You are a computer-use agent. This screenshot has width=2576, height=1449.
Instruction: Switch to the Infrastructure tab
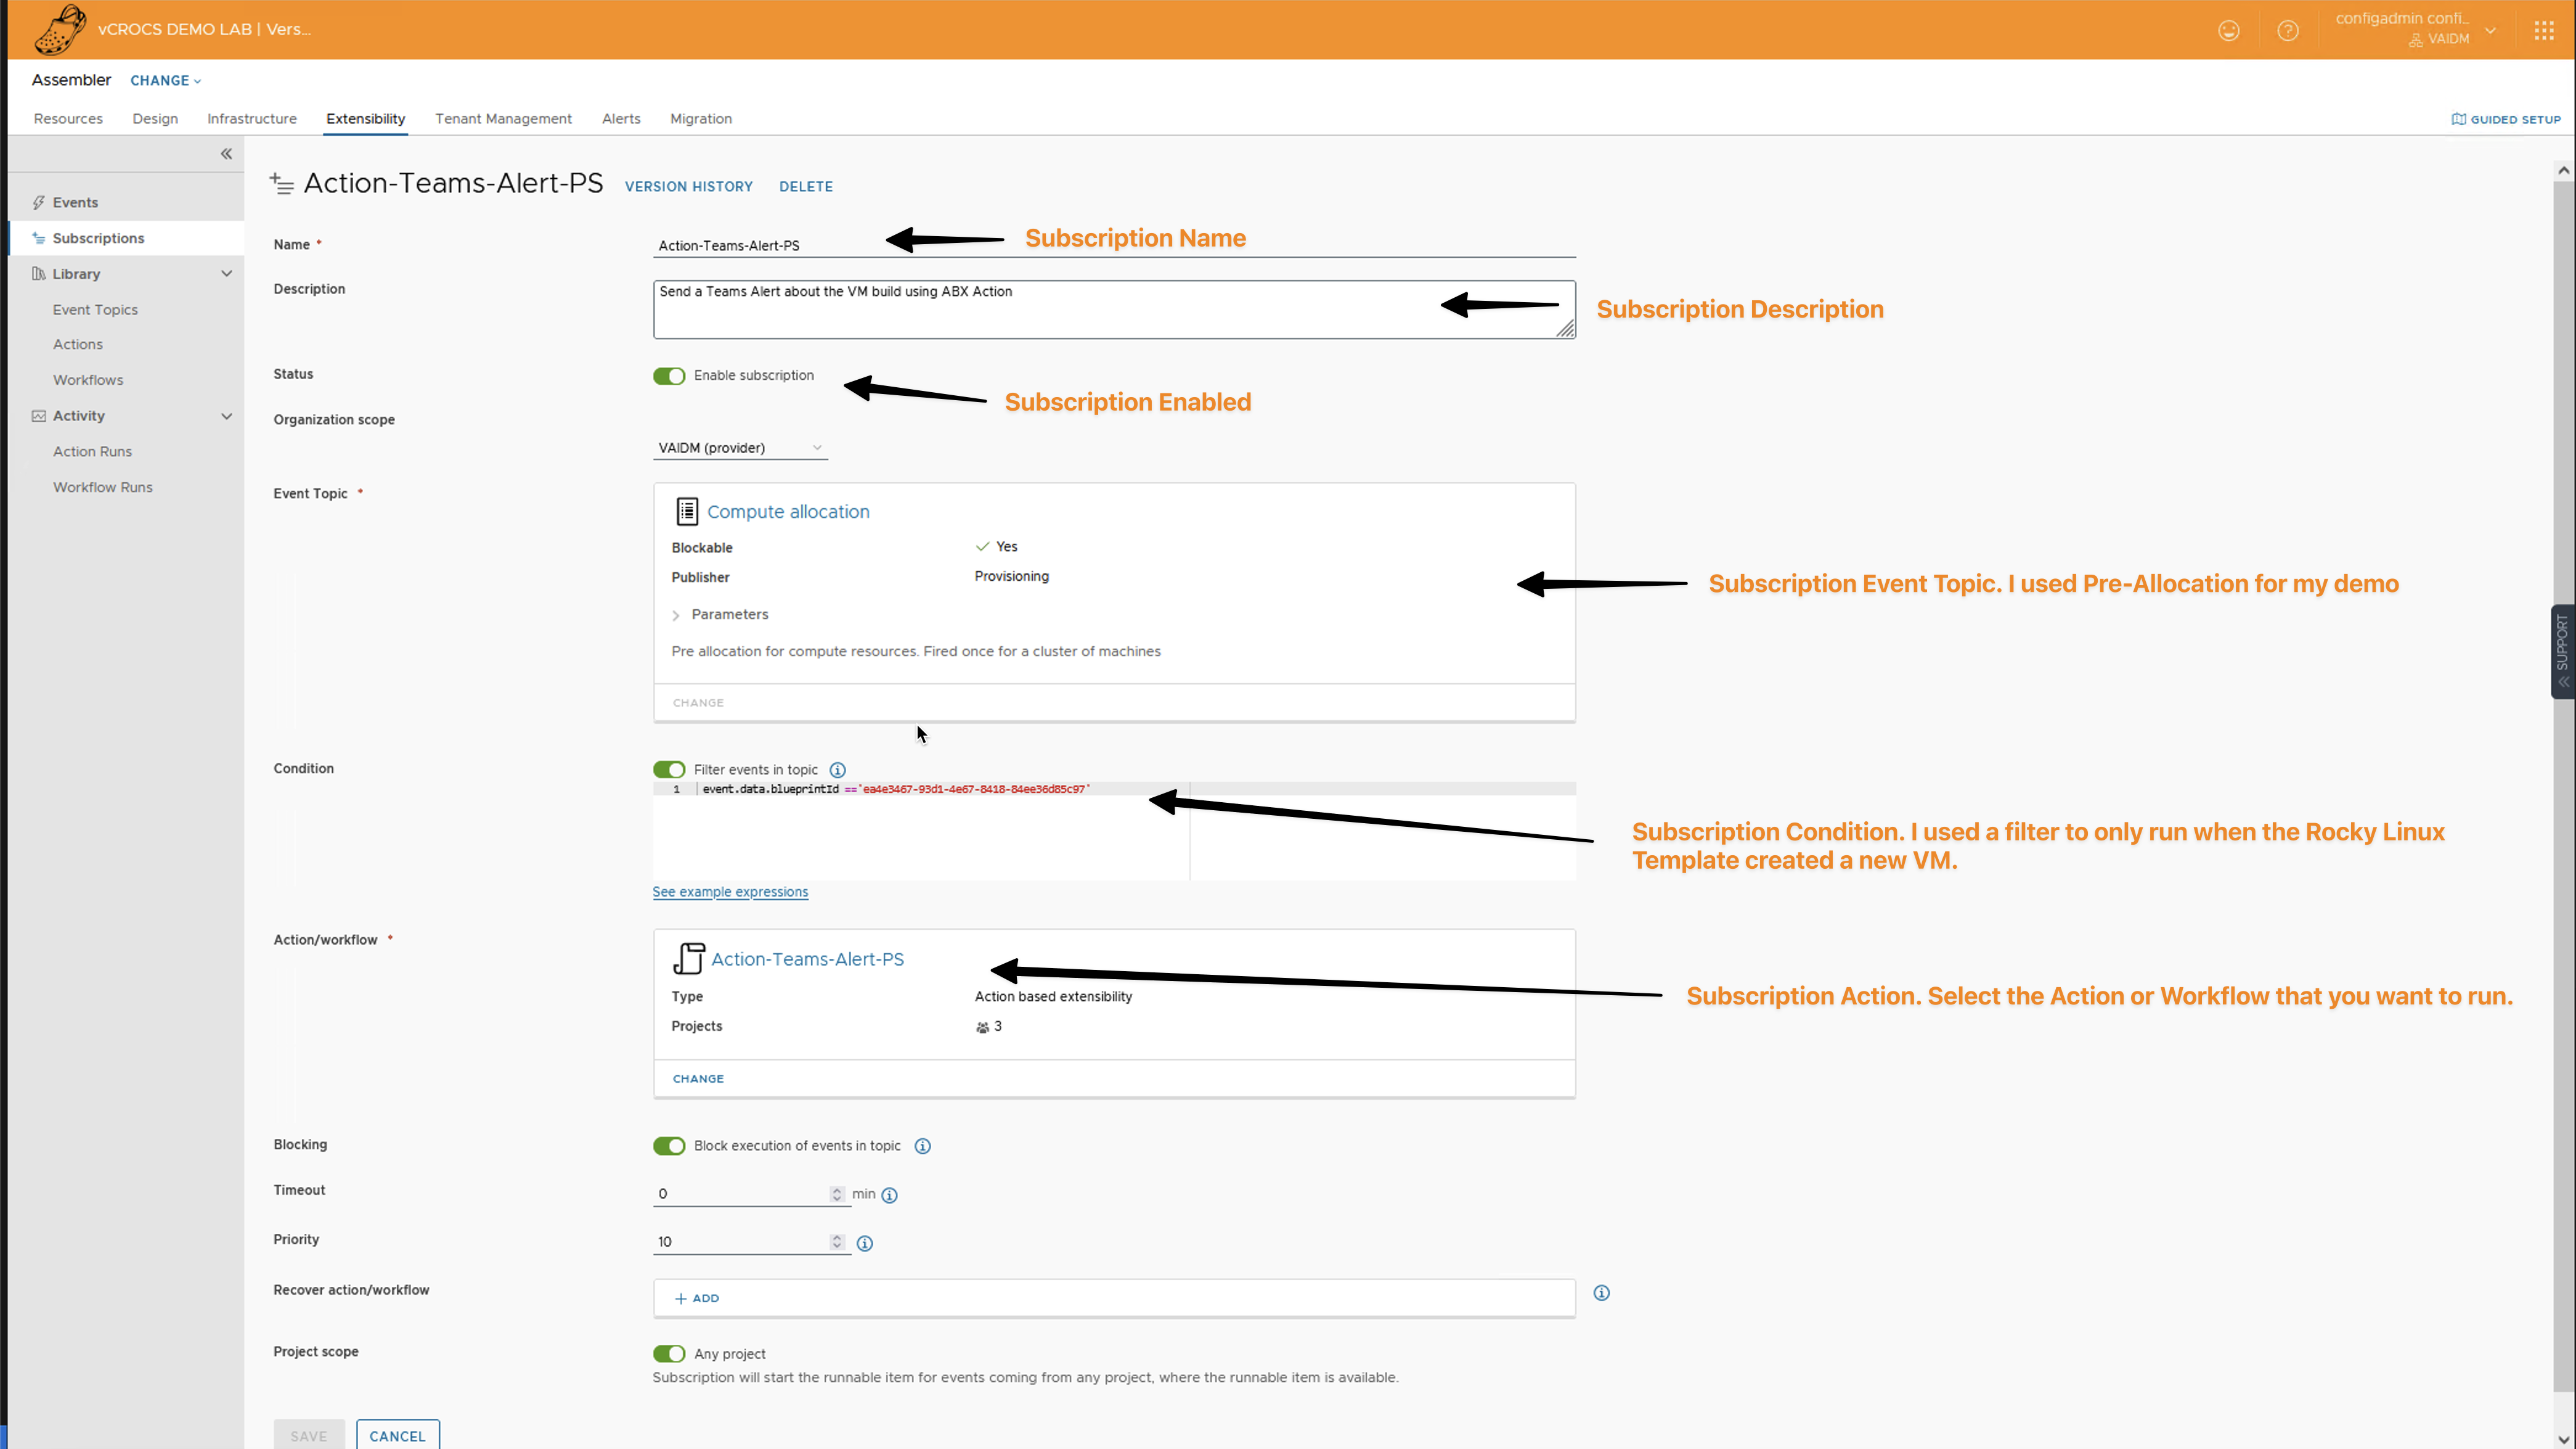(x=251, y=119)
